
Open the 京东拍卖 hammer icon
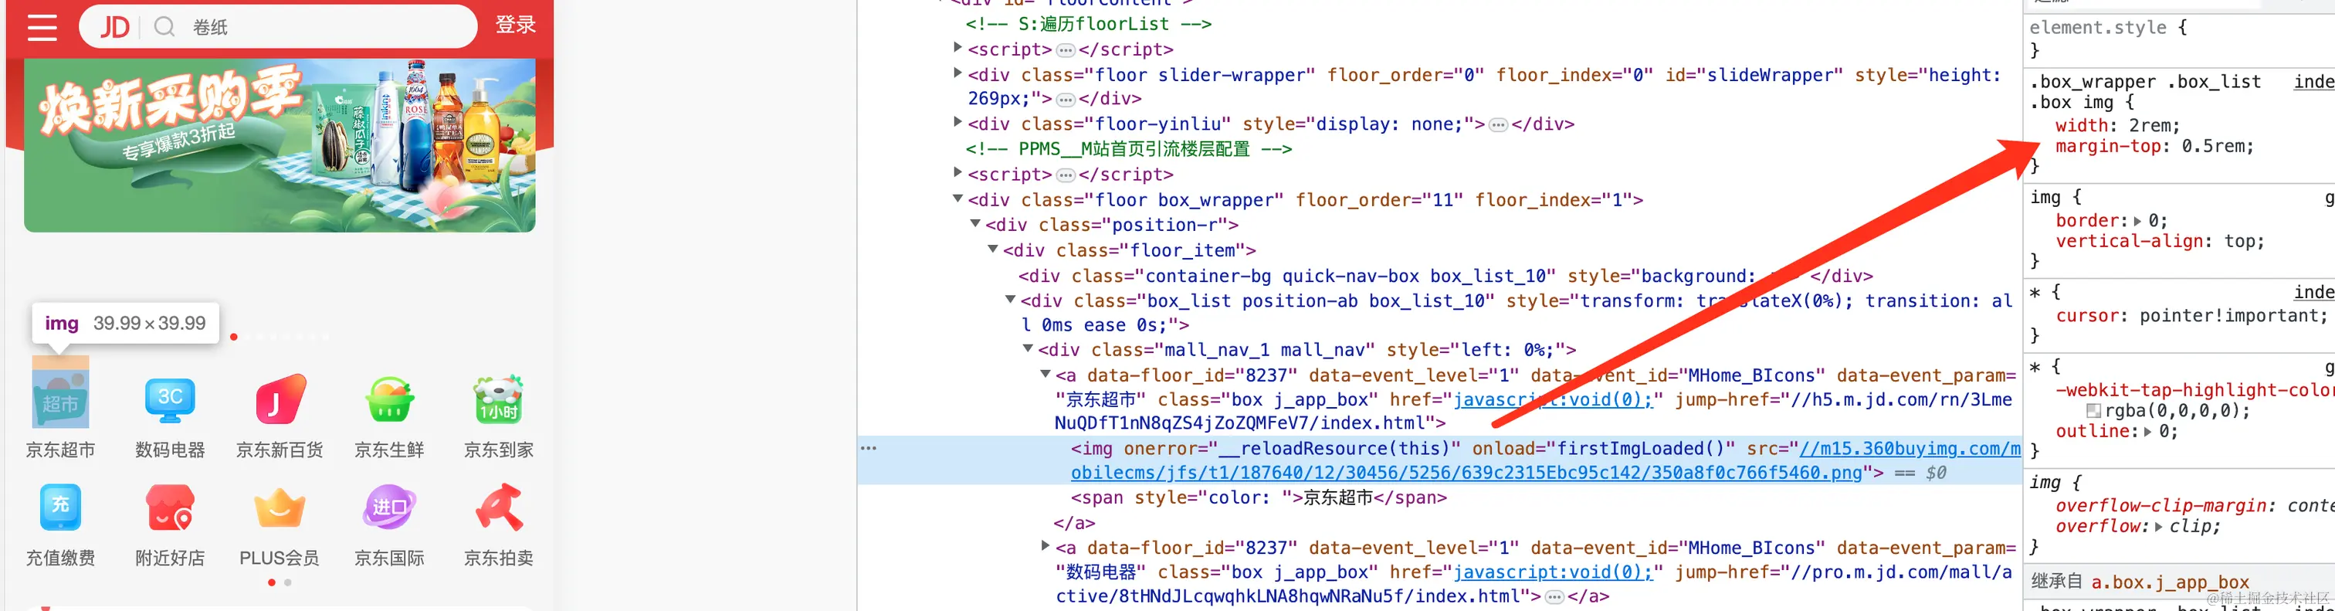tap(499, 507)
